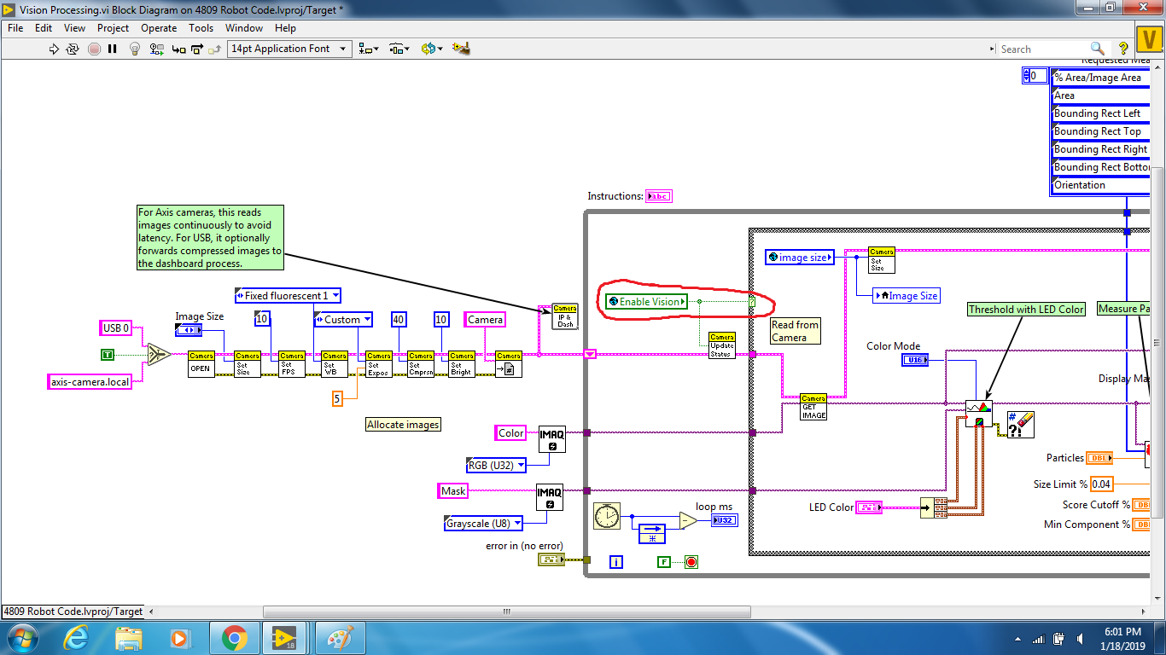Click the Camera Update Status VI
This screenshot has width=1166, height=655.
pyautogui.click(x=722, y=345)
